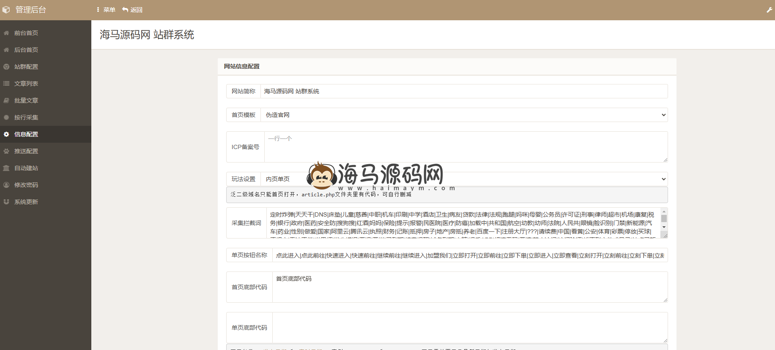Viewport: 775px width, 350px height.
Task: Open 前台首页 via its home icon
Action: (x=6, y=33)
